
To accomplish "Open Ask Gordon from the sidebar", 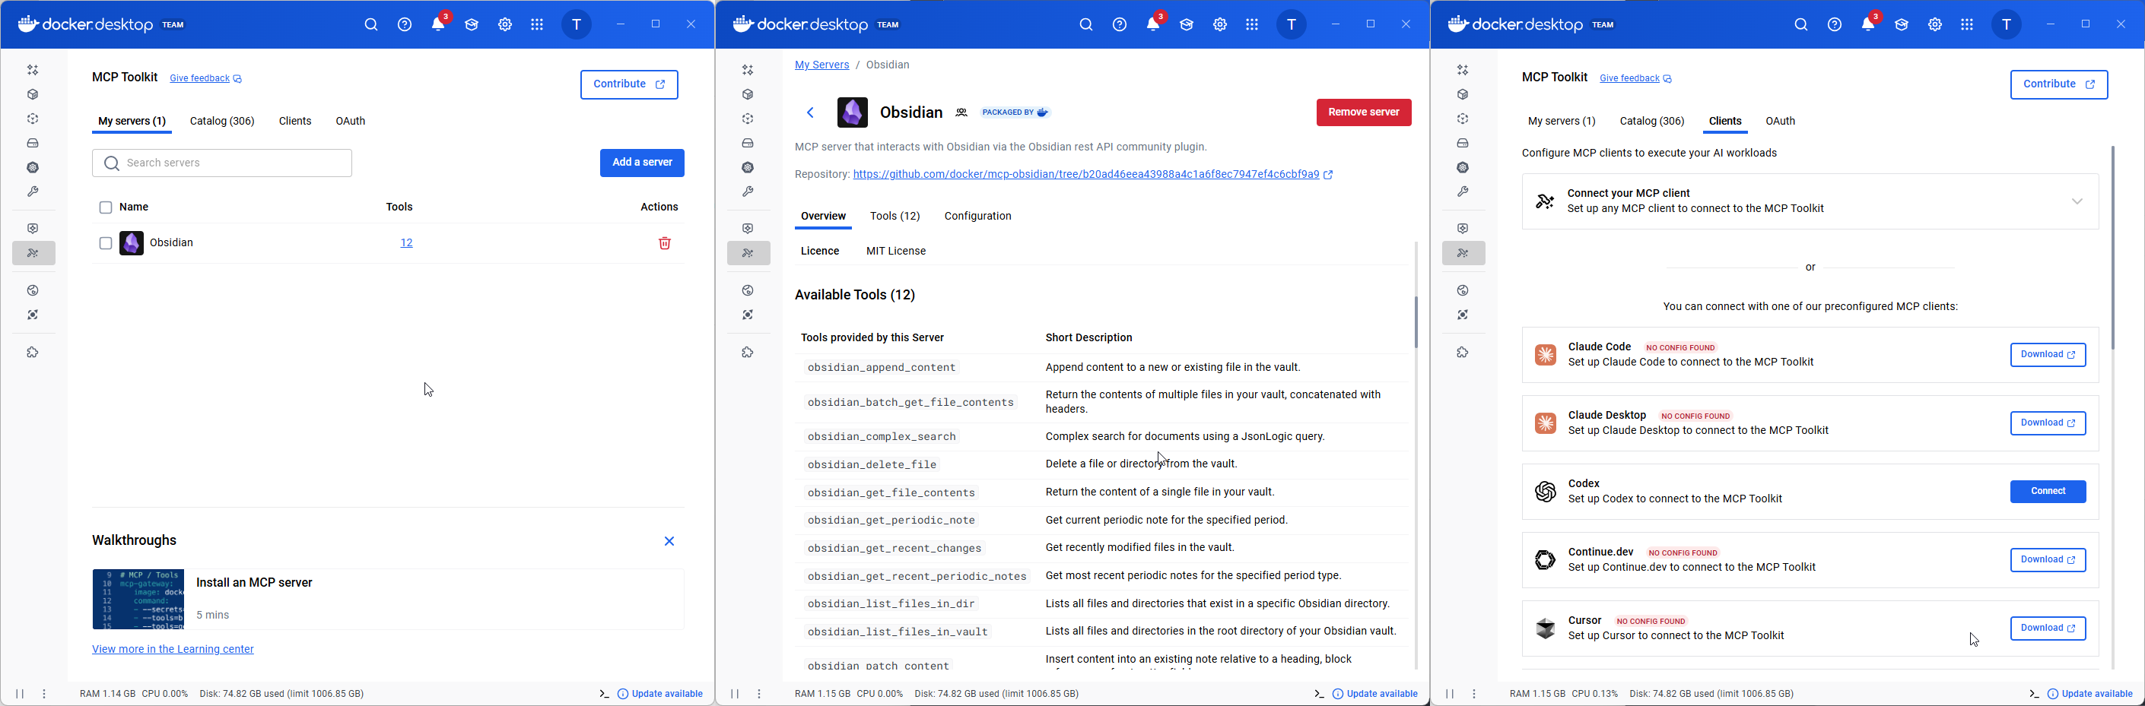I will coord(33,70).
